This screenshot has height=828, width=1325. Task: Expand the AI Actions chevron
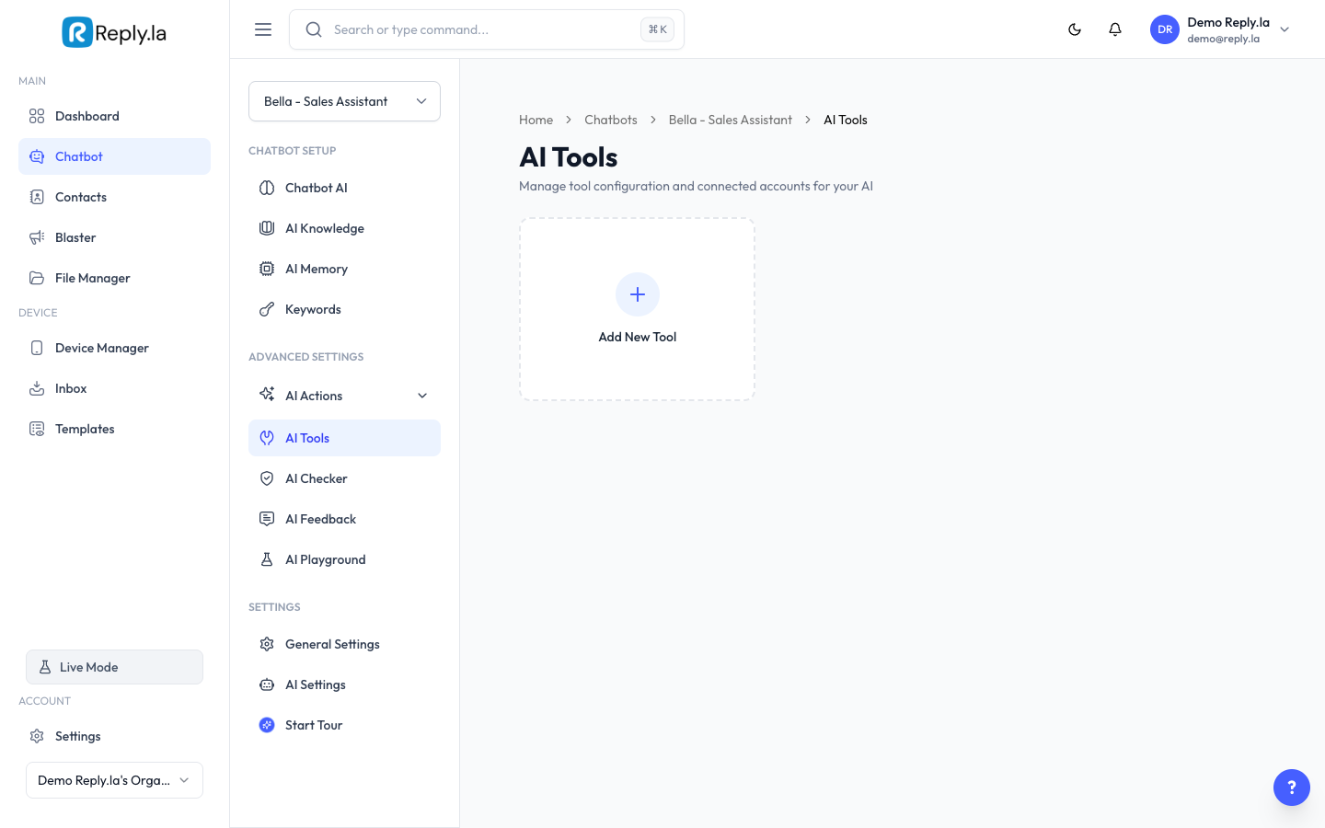[x=422, y=396]
